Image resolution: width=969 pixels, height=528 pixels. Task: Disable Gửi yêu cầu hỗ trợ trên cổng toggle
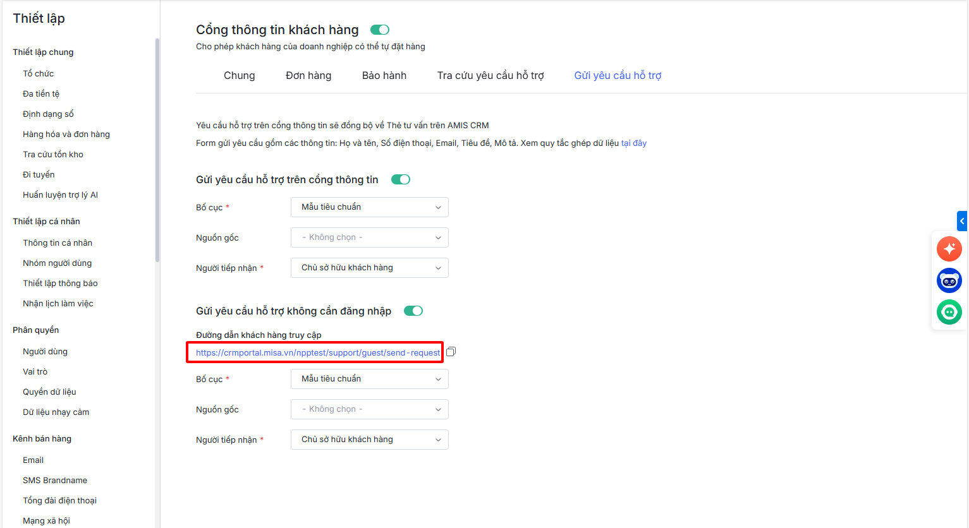tap(401, 179)
